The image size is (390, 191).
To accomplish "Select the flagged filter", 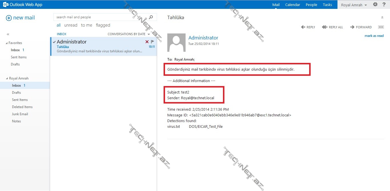I will pos(103,25).
